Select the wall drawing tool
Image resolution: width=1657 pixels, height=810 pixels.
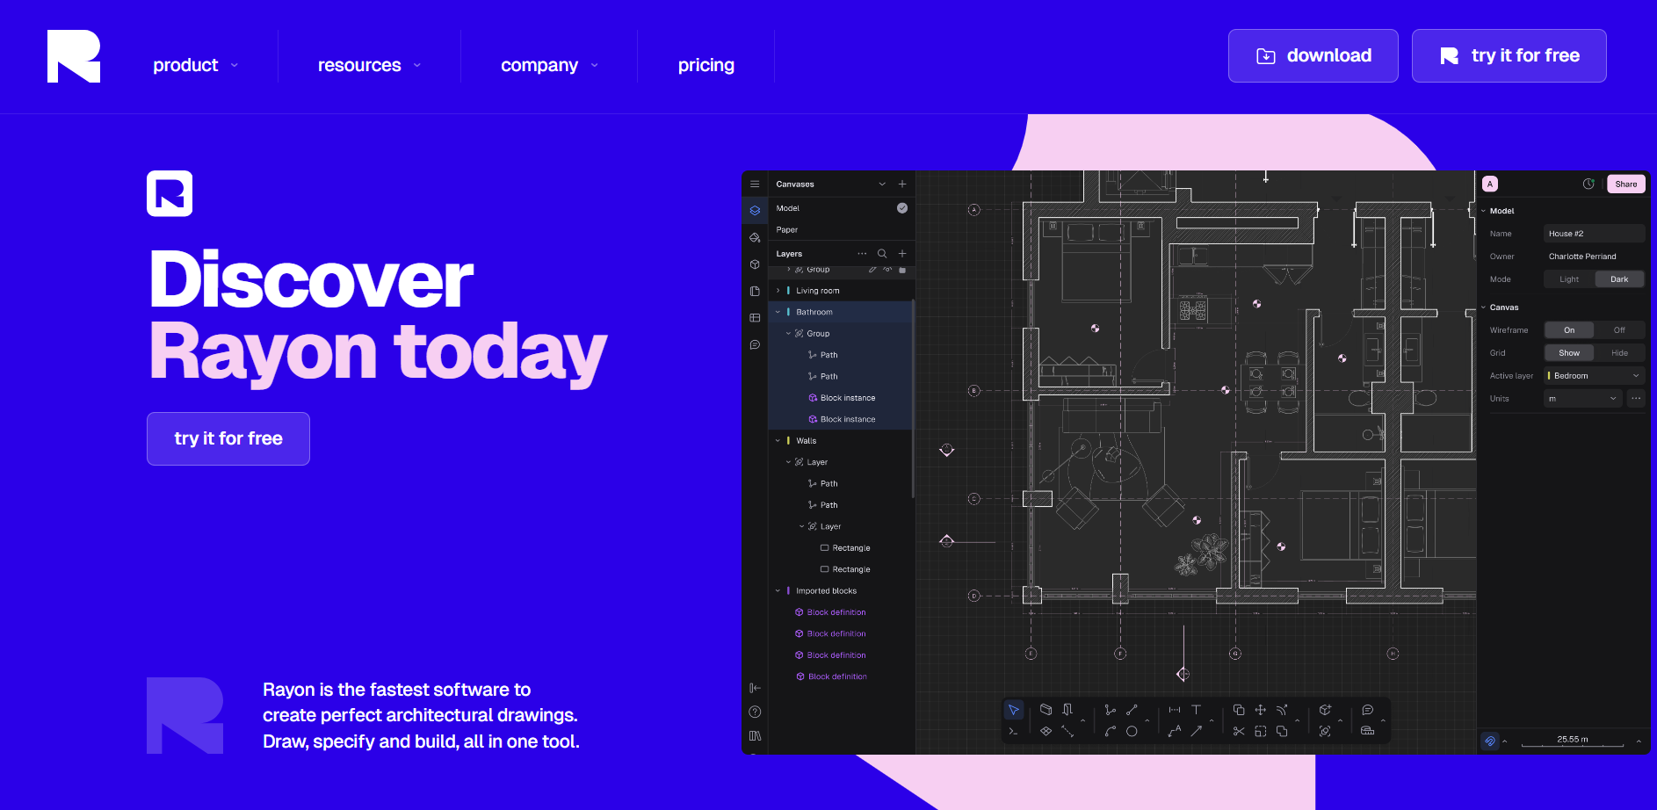(1046, 710)
